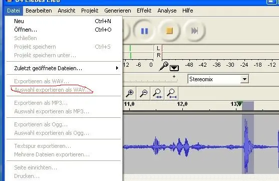Open the Bearbeiten menu

pos(39,11)
